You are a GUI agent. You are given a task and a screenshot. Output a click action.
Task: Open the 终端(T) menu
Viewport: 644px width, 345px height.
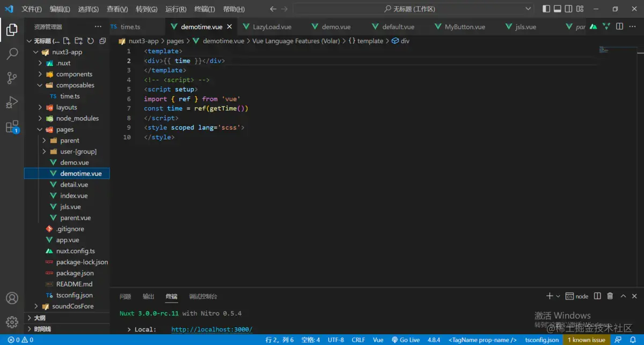coord(204,9)
